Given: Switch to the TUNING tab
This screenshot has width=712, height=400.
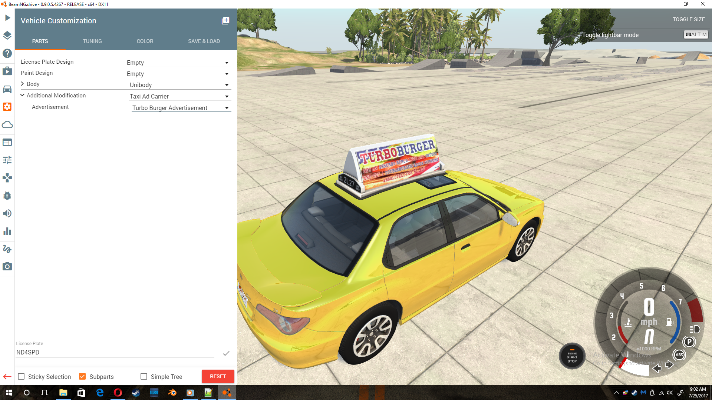Looking at the screenshot, I should tap(92, 41).
